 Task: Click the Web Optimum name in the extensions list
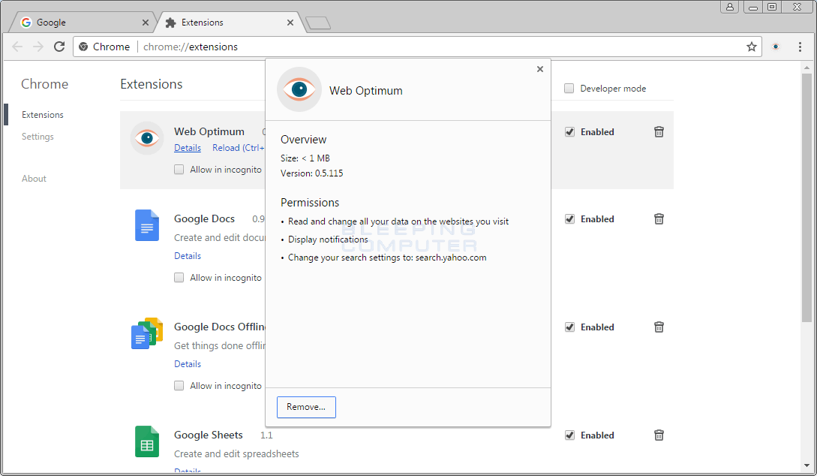click(x=209, y=131)
